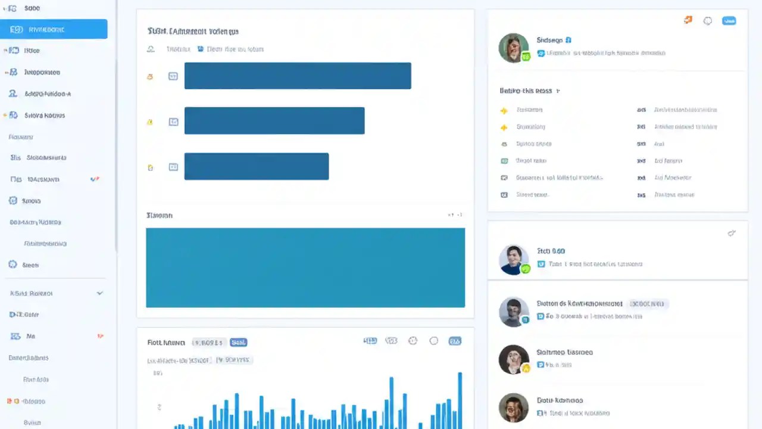Open the notifications bell icon top right
Image resolution: width=762 pixels, height=429 pixels.
point(708,21)
